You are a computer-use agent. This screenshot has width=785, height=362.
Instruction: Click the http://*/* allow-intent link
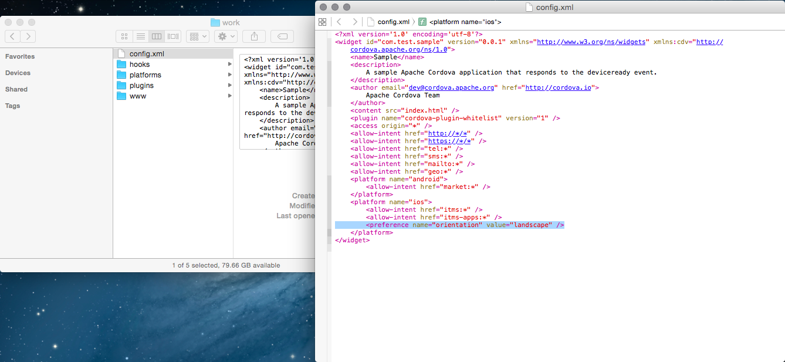[x=447, y=133]
